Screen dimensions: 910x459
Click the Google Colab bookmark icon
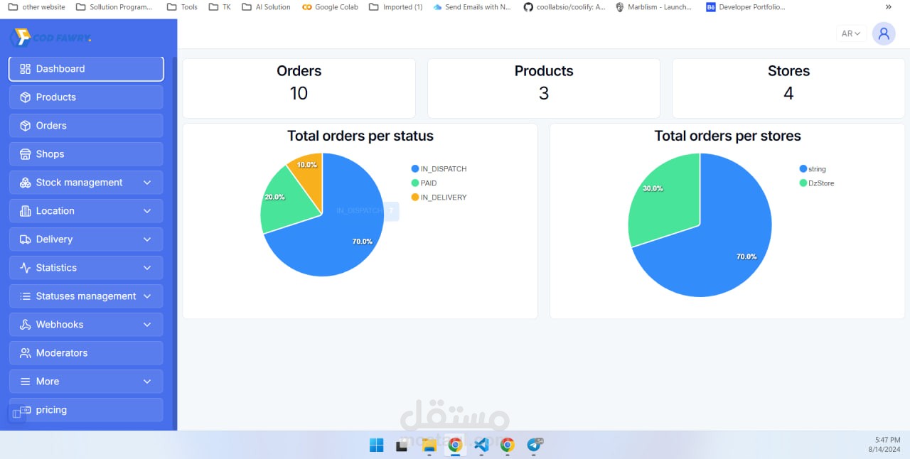coord(306,7)
